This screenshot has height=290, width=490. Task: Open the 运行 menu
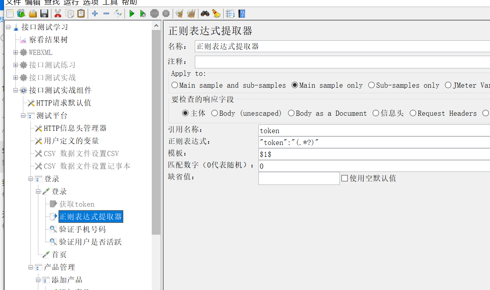(x=71, y=2)
